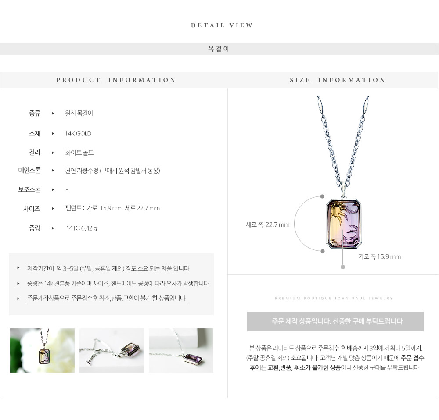Click the arrow bullet next to 사이즈
The height and width of the screenshot is (420, 439).
point(53,208)
